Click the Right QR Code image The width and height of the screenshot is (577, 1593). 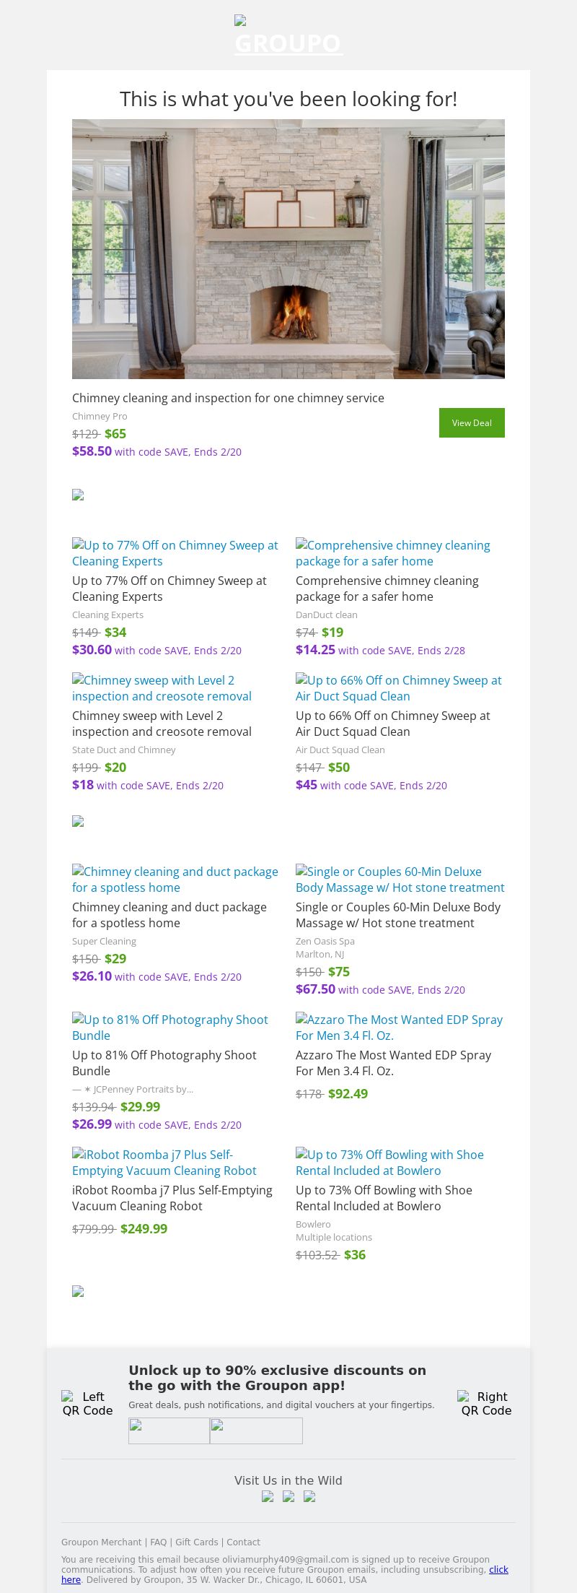486,1403
